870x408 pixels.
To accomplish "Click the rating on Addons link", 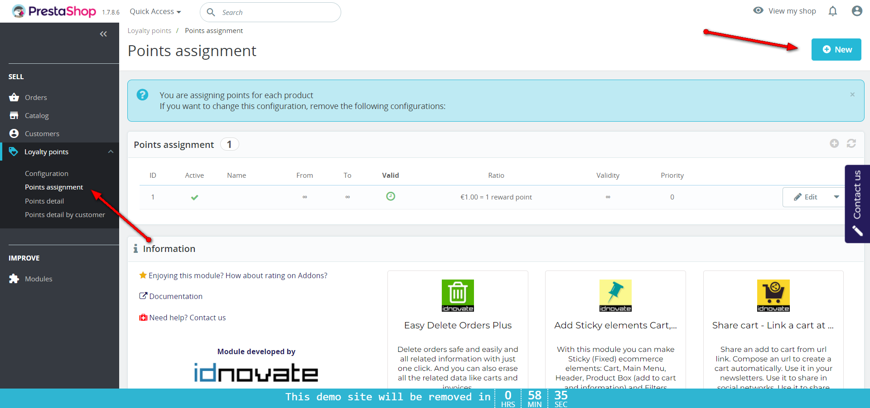I will 238,275.
